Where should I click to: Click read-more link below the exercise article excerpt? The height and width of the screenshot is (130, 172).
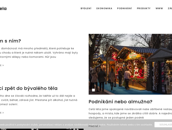point(2,113)
